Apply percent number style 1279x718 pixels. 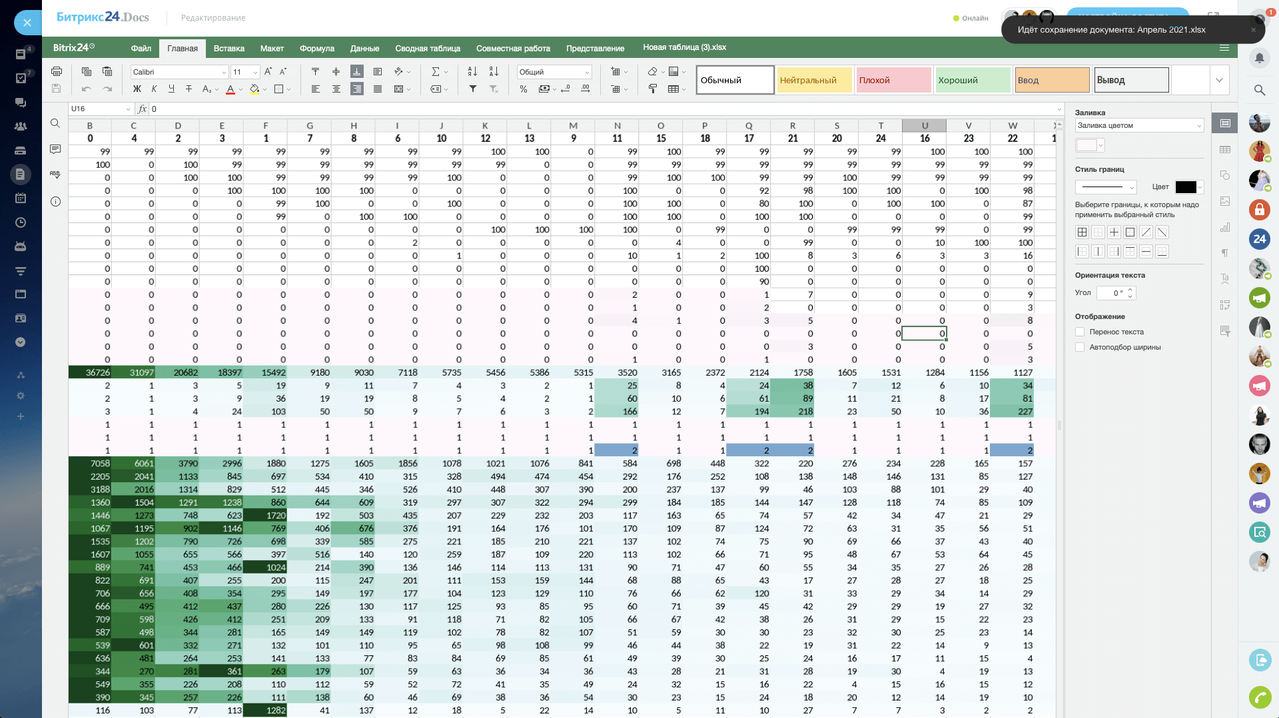(524, 89)
